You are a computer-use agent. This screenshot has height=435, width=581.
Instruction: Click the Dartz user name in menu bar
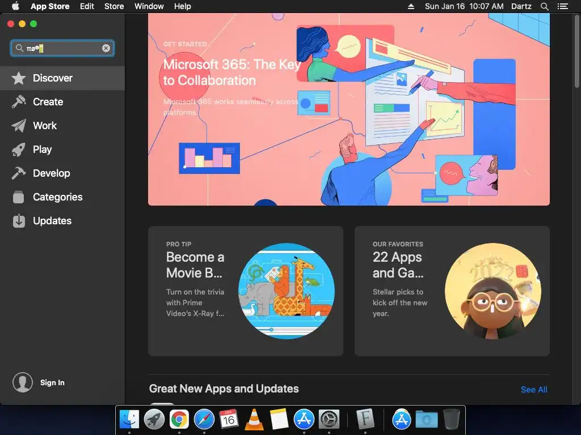coord(521,6)
